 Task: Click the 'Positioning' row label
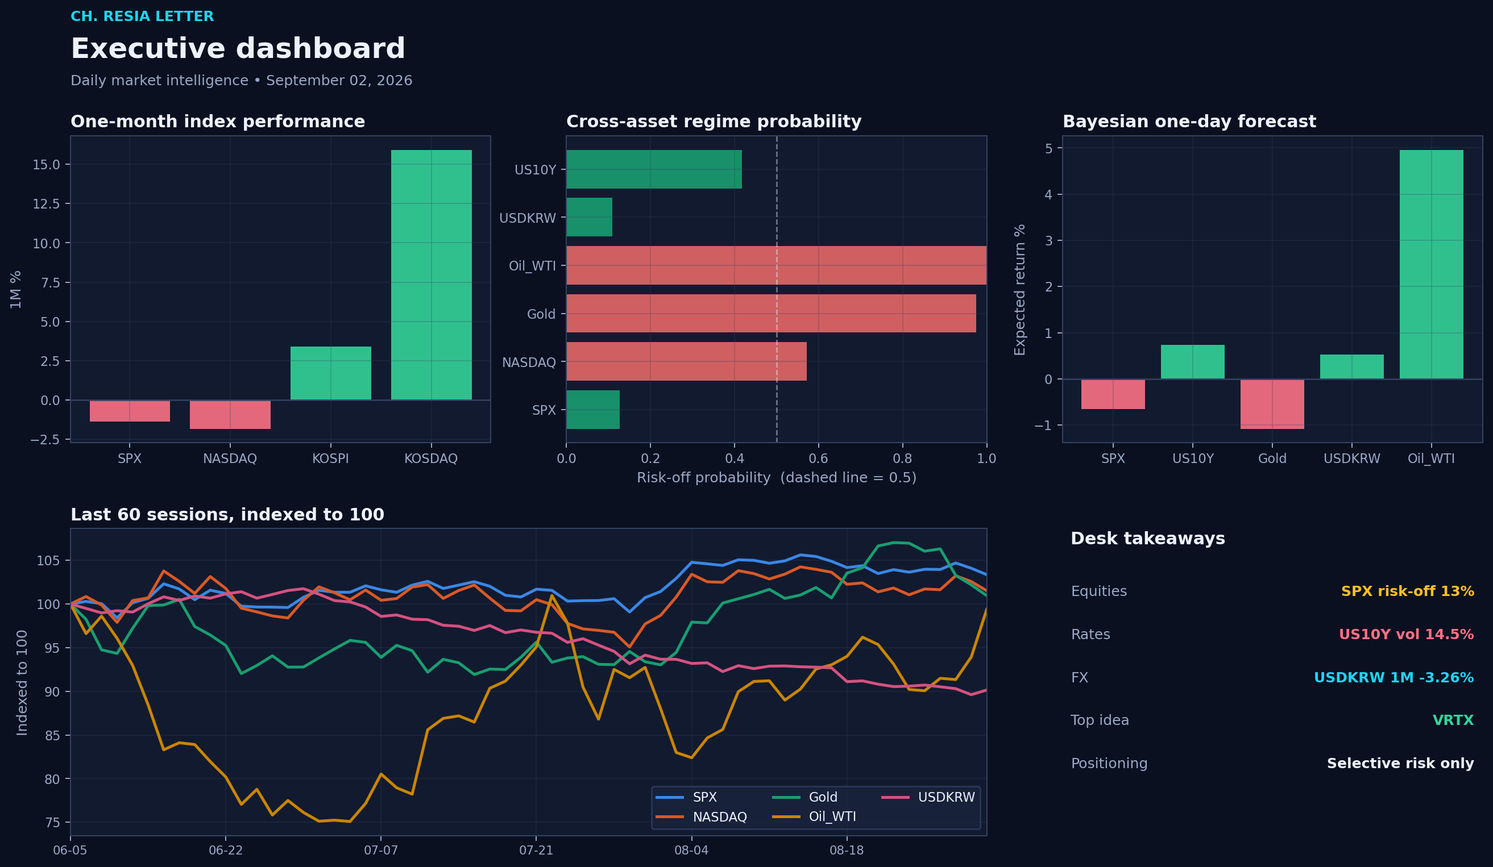1109,764
